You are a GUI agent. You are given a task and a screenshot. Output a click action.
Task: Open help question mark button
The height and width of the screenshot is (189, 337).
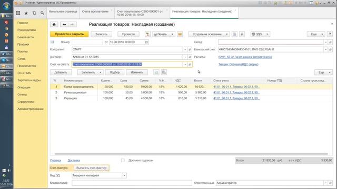[330, 34]
